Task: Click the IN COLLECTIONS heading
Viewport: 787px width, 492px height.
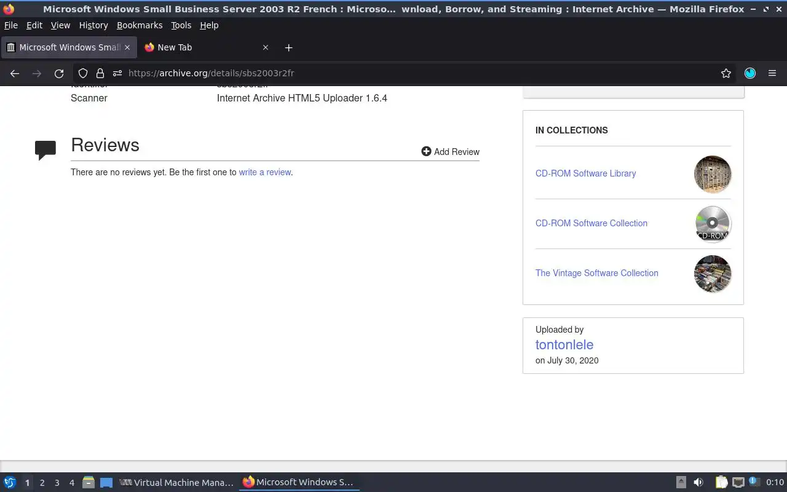Action: tap(572, 130)
